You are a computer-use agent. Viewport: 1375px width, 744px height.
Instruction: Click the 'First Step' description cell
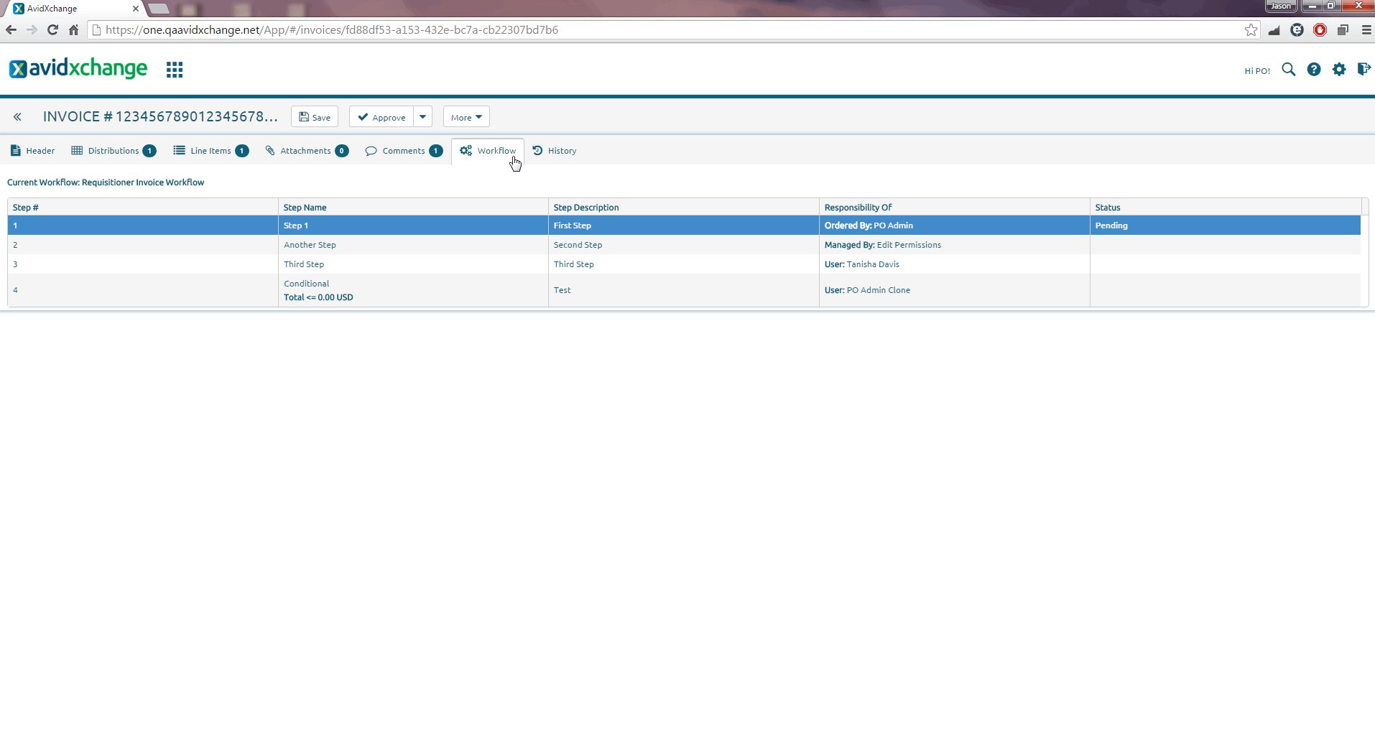pos(684,225)
